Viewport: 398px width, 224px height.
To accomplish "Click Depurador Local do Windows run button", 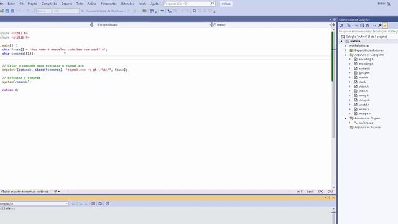I will (x=104, y=11).
